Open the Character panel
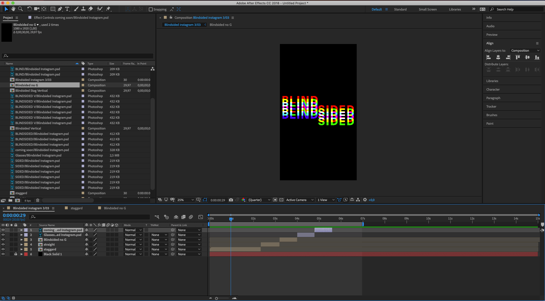Screen dimensions: 545x301 (x=493, y=89)
